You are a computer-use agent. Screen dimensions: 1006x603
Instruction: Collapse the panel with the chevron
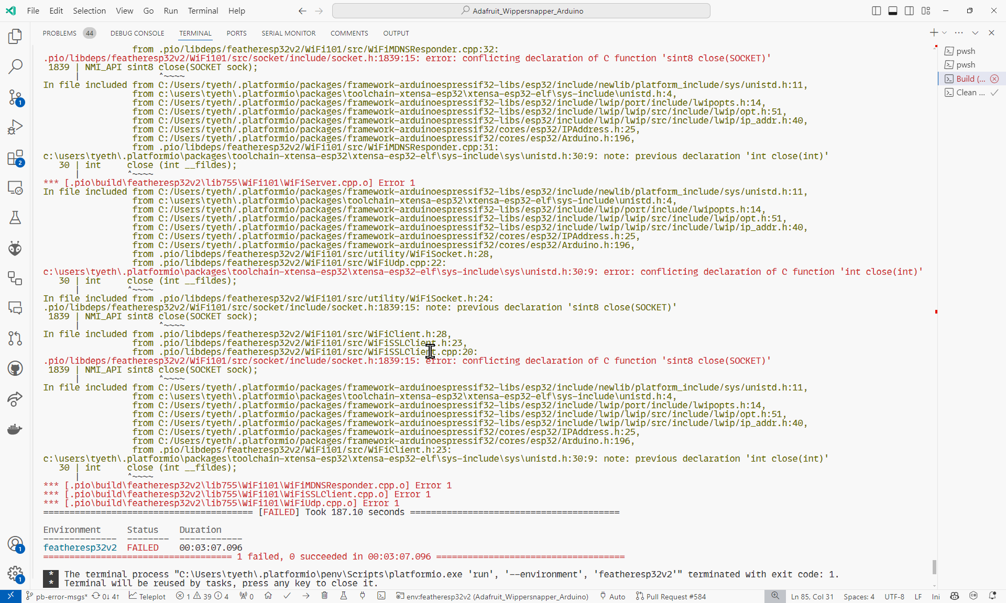point(975,32)
